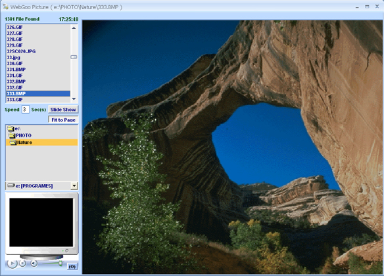Start the Slide Show
The image size is (384, 276).
click(x=63, y=109)
